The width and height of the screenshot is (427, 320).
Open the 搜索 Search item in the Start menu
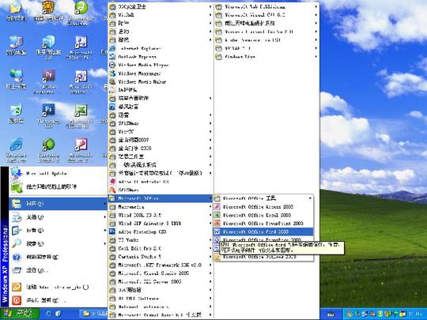[58, 243]
